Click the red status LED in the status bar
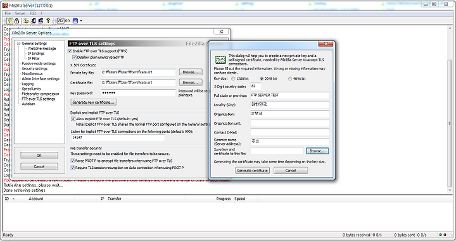The width and height of the screenshot is (456, 241). pyautogui.click(x=445, y=235)
